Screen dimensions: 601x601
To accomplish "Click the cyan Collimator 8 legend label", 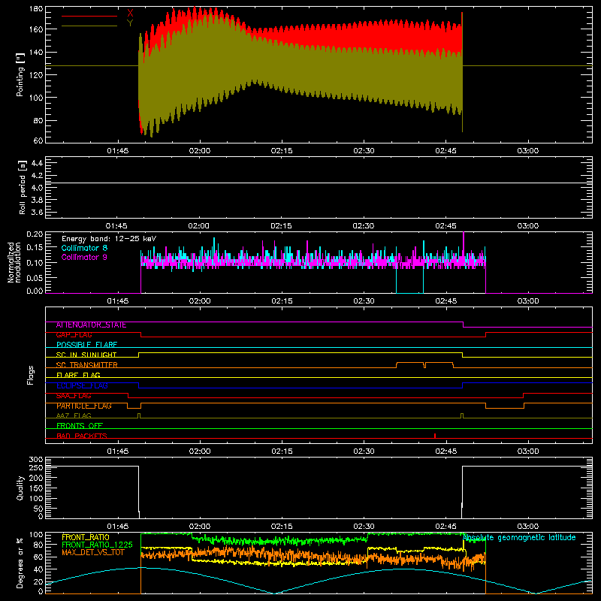I will (x=84, y=248).
